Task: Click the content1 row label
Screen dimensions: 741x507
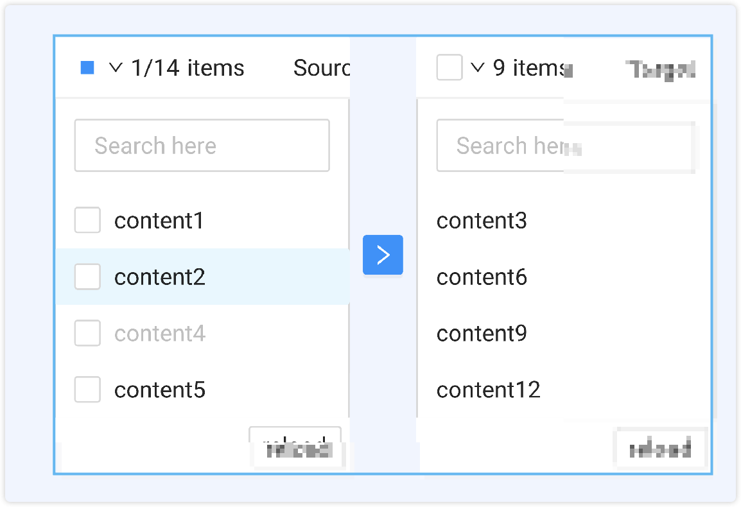Action: click(x=159, y=221)
